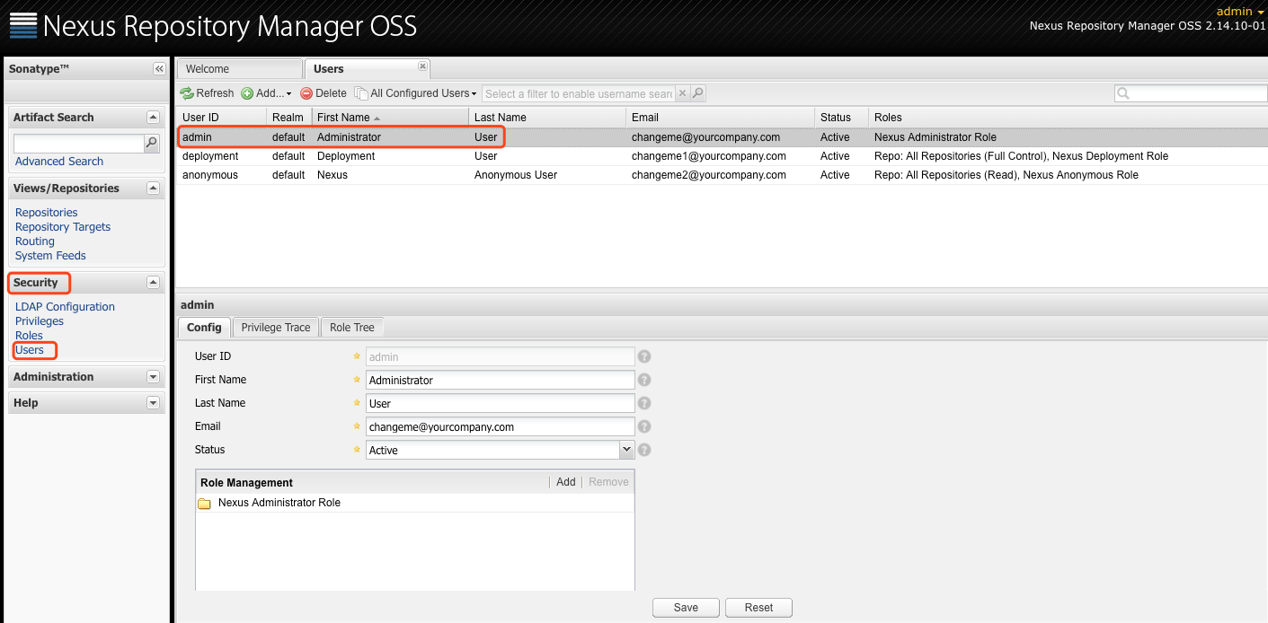This screenshot has height=623, width=1268.
Task: Open the admin account menu
Action: click(x=1240, y=12)
